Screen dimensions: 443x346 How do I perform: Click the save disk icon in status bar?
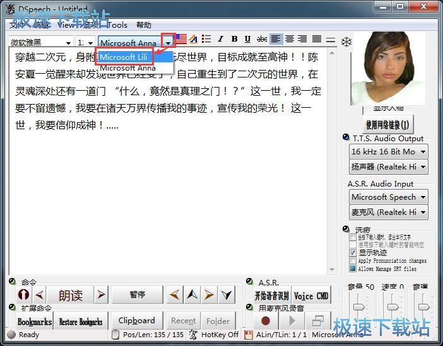pyautogui.click(x=249, y=335)
